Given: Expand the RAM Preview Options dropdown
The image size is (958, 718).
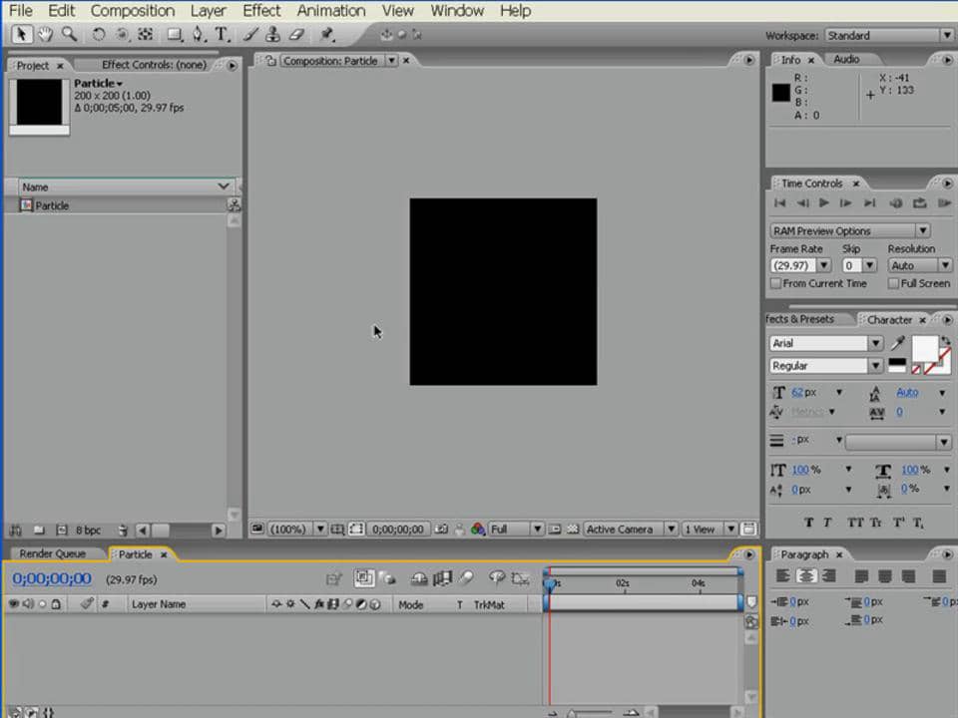Looking at the screenshot, I should pos(849,230).
